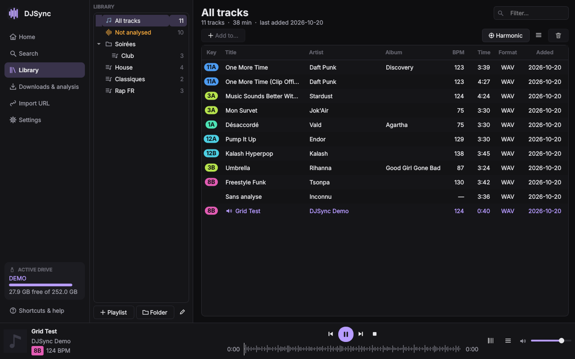
Task: Click the 8B key badge for Freestyle Funk
Action: 211,182
